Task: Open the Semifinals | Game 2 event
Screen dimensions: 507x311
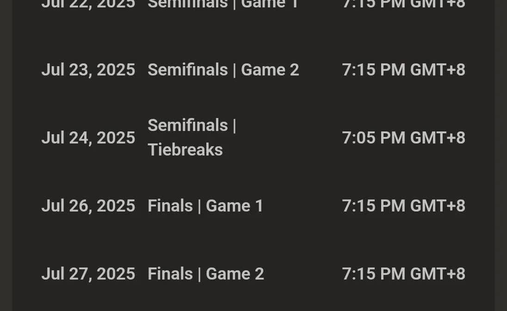Action: pos(223,70)
